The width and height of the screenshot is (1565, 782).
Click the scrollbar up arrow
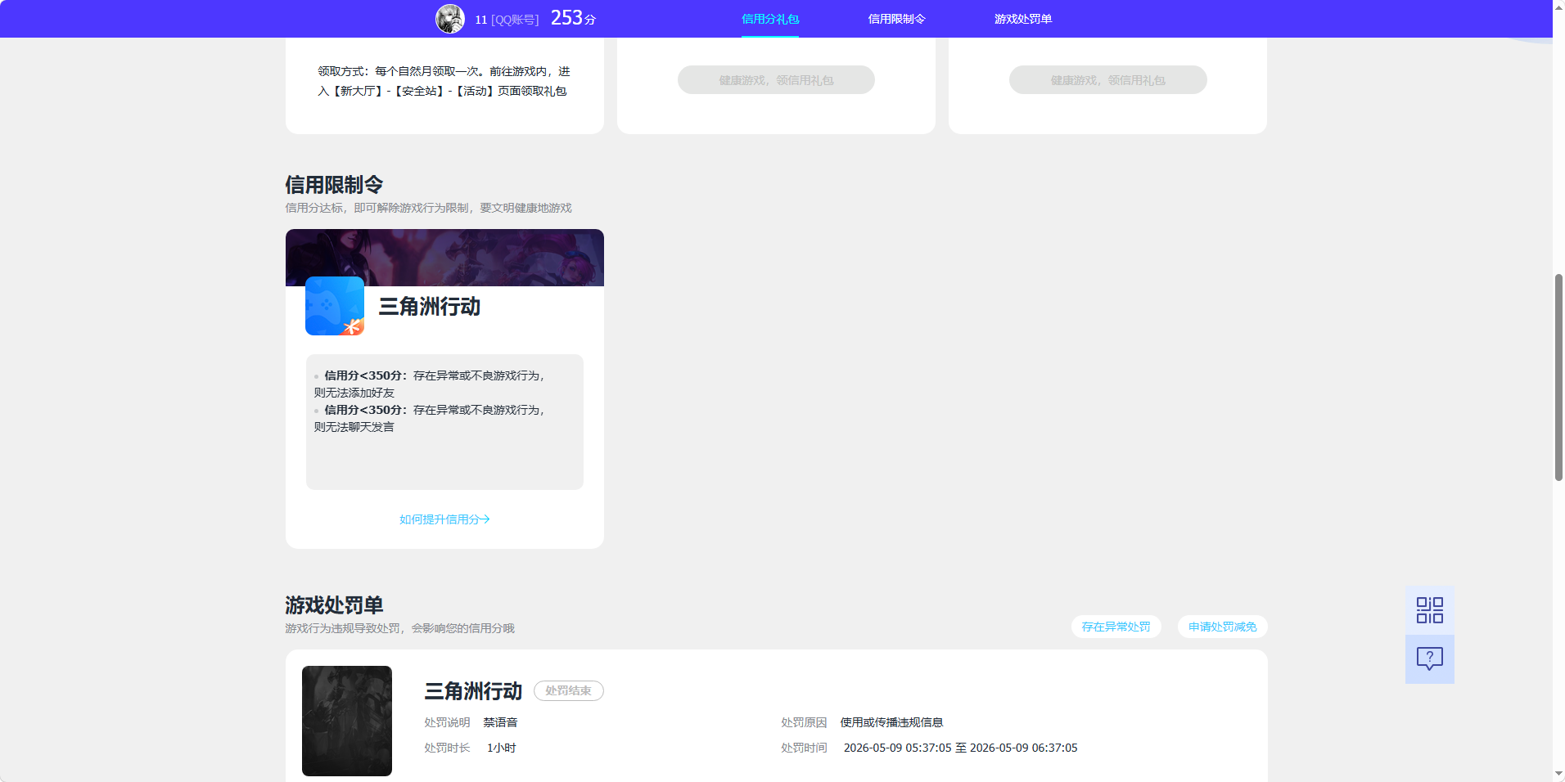click(1558, 7)
